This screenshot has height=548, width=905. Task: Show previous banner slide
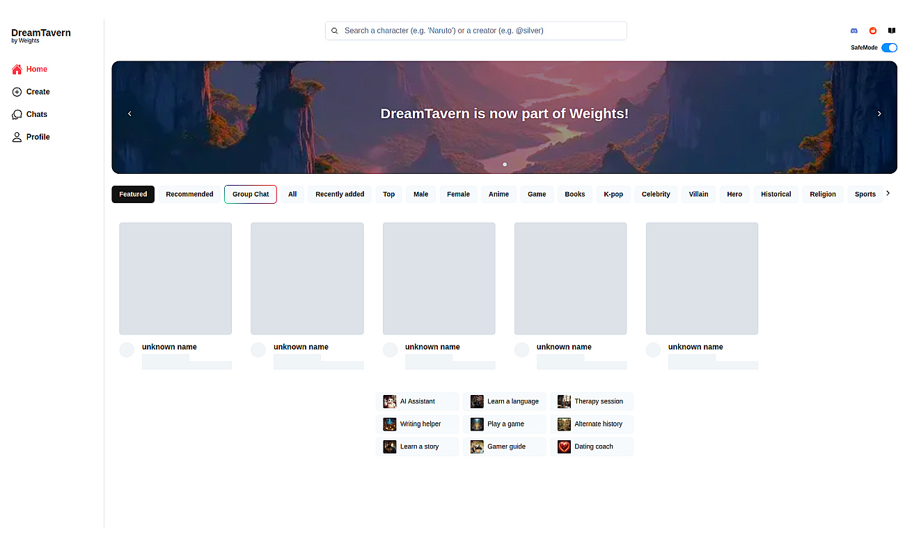129,113
